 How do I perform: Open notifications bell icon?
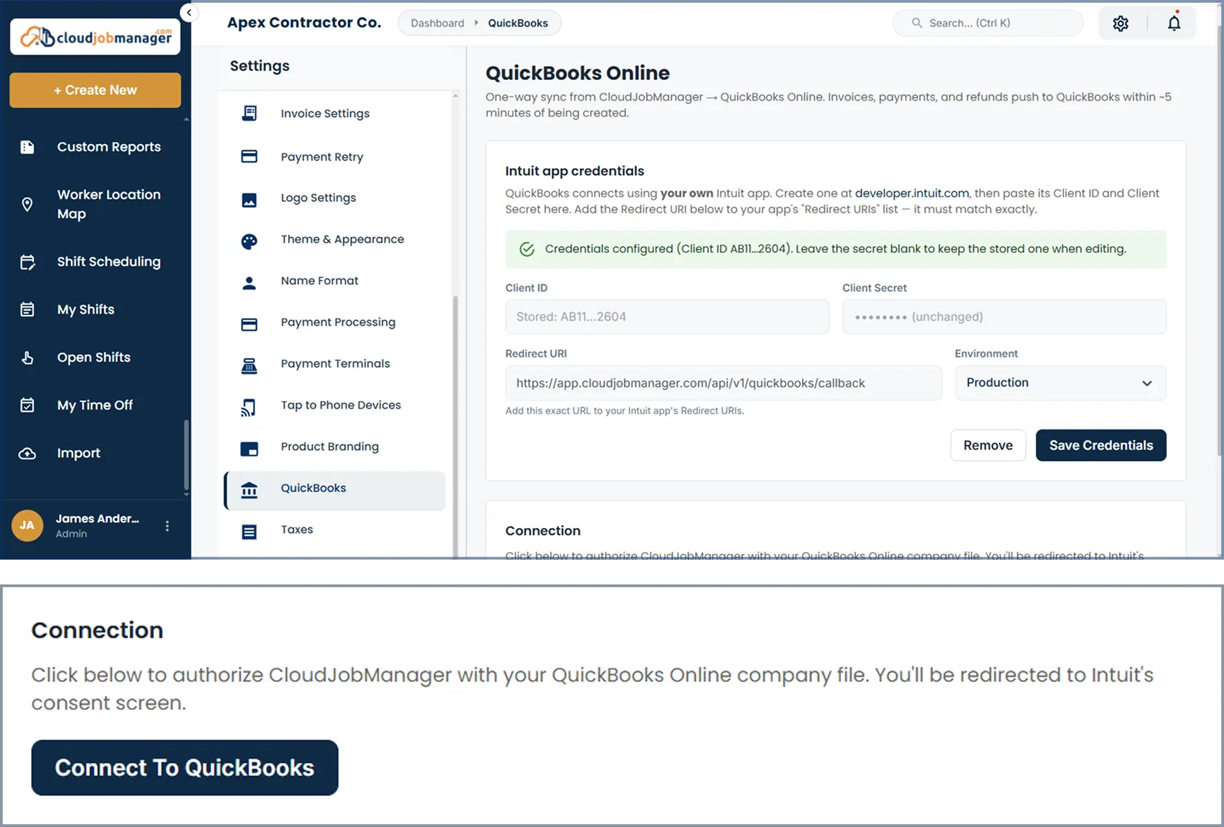click(1174, 23)
